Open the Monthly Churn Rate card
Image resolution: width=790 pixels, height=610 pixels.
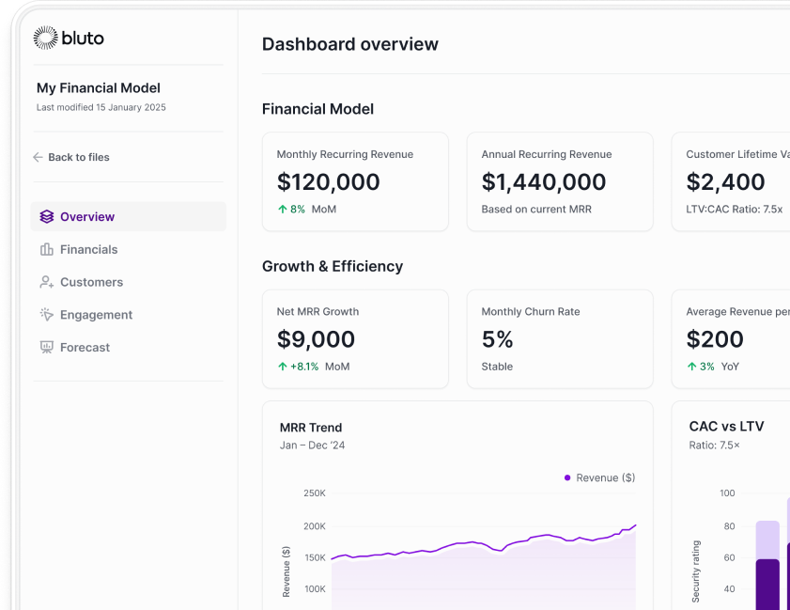pyautogui.click(x=559, y=338)
